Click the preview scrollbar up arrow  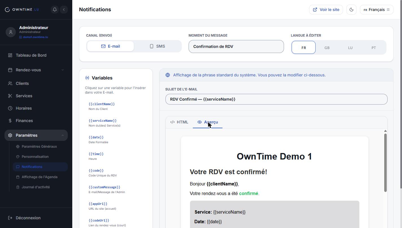click(385, 131)
